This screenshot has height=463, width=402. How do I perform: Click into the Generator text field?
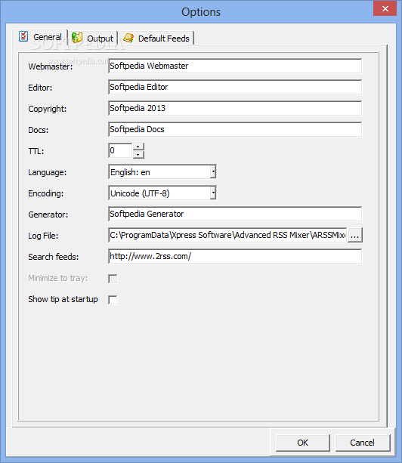pyautogui.click(x=235, y=214)
